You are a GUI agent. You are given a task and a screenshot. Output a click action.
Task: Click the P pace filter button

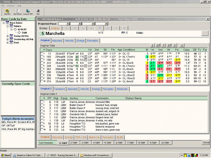click(164, 45)
